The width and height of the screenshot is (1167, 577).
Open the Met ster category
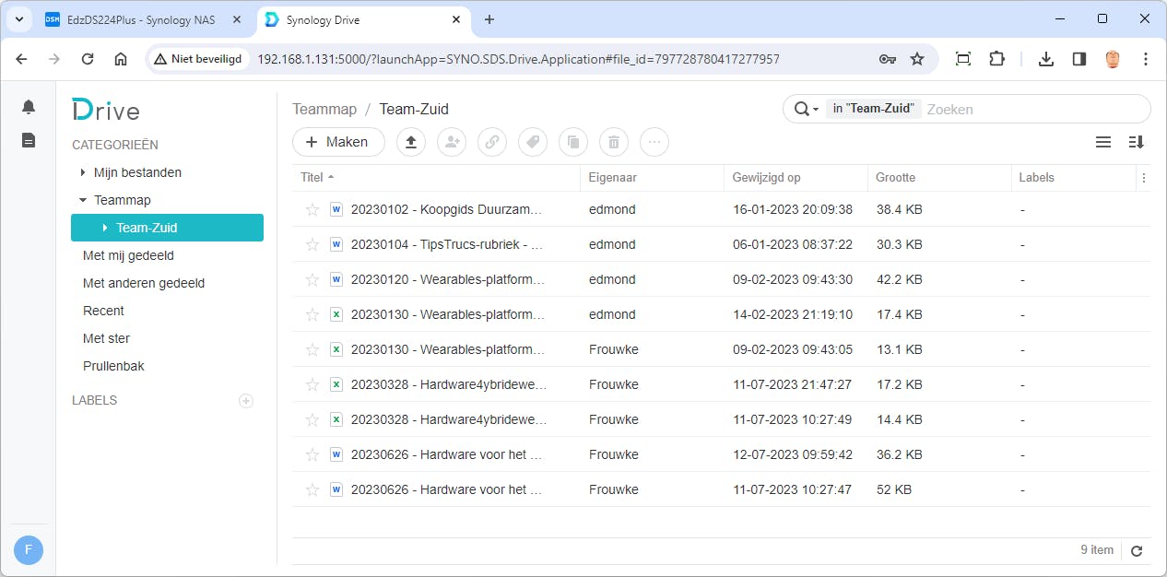[x=106, y=338]
